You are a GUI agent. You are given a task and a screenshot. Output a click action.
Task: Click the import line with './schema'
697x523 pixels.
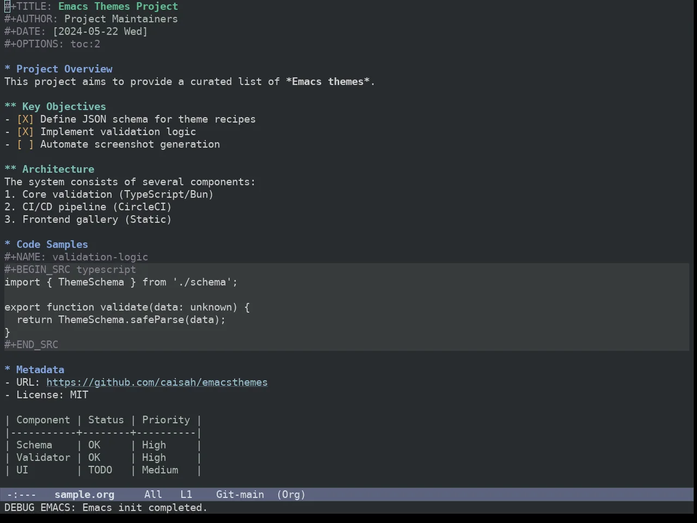pyautogui.click(x=121, y=282)
